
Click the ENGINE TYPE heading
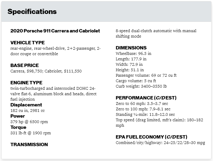[x=26, y=83]
